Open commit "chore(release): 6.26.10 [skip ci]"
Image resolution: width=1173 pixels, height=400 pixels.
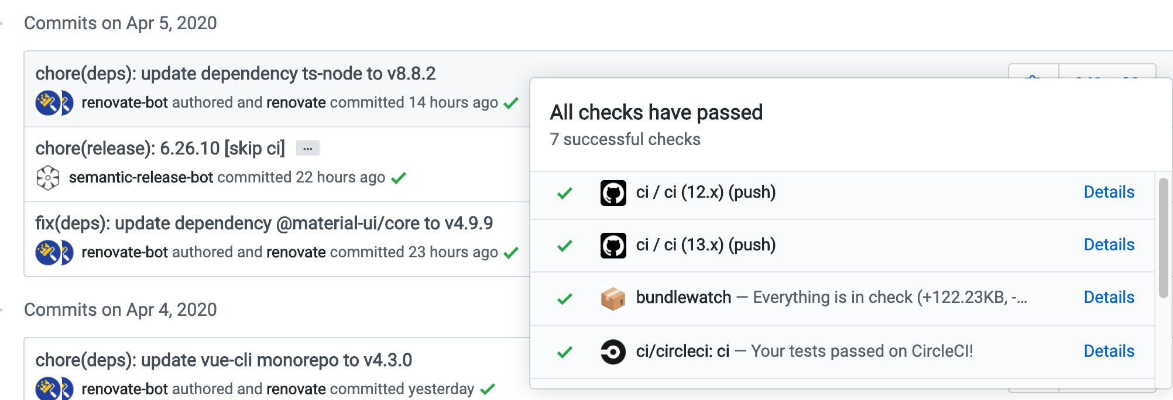160,149
